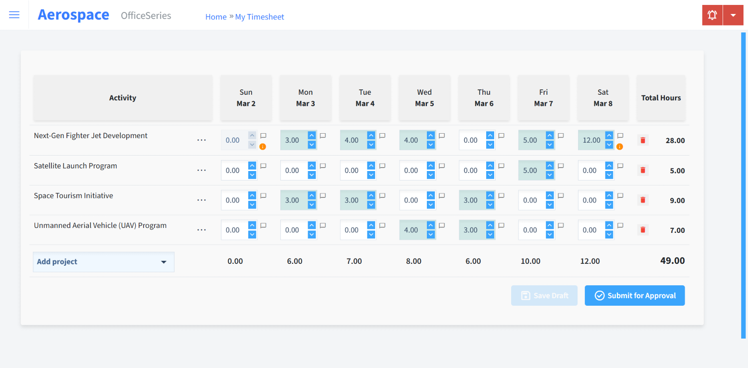Delete the Satellite Launch Program row
The height and width of the screenshot is (368, 748).
coord(642,170)
